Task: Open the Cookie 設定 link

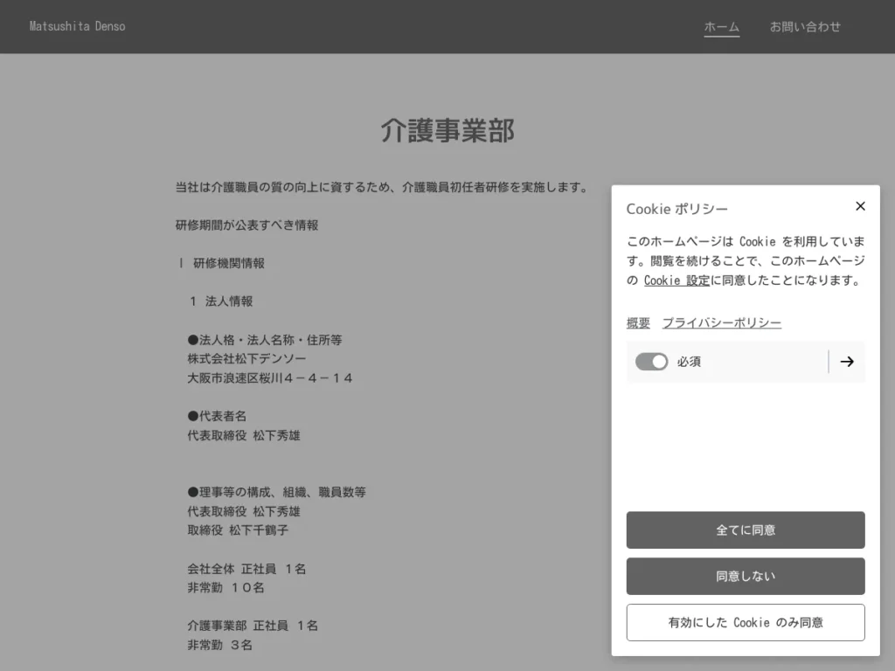Action: click(676, 280)
